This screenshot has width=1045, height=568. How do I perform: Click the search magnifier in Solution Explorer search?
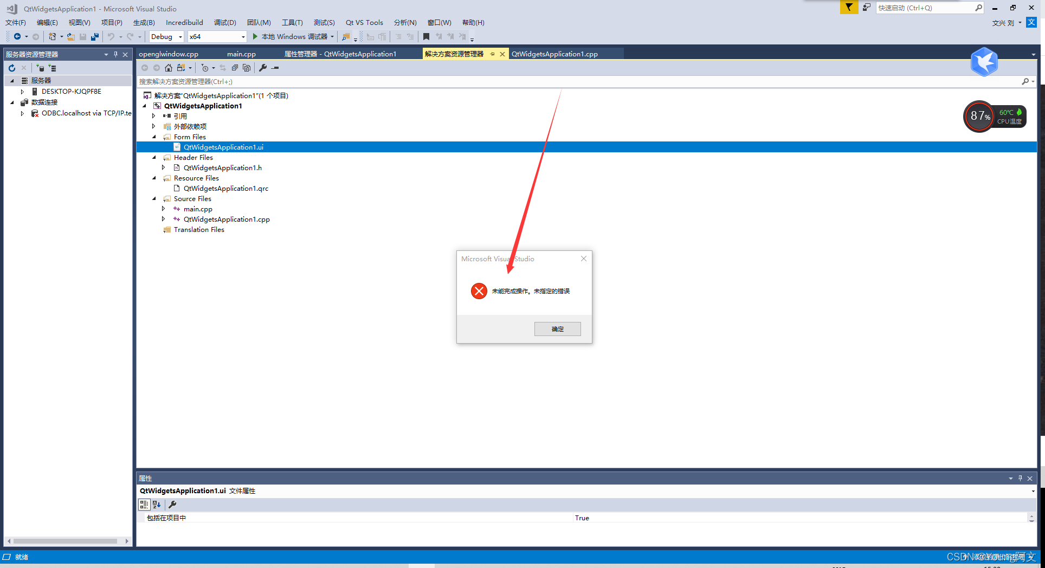(x=1025, y=81)
